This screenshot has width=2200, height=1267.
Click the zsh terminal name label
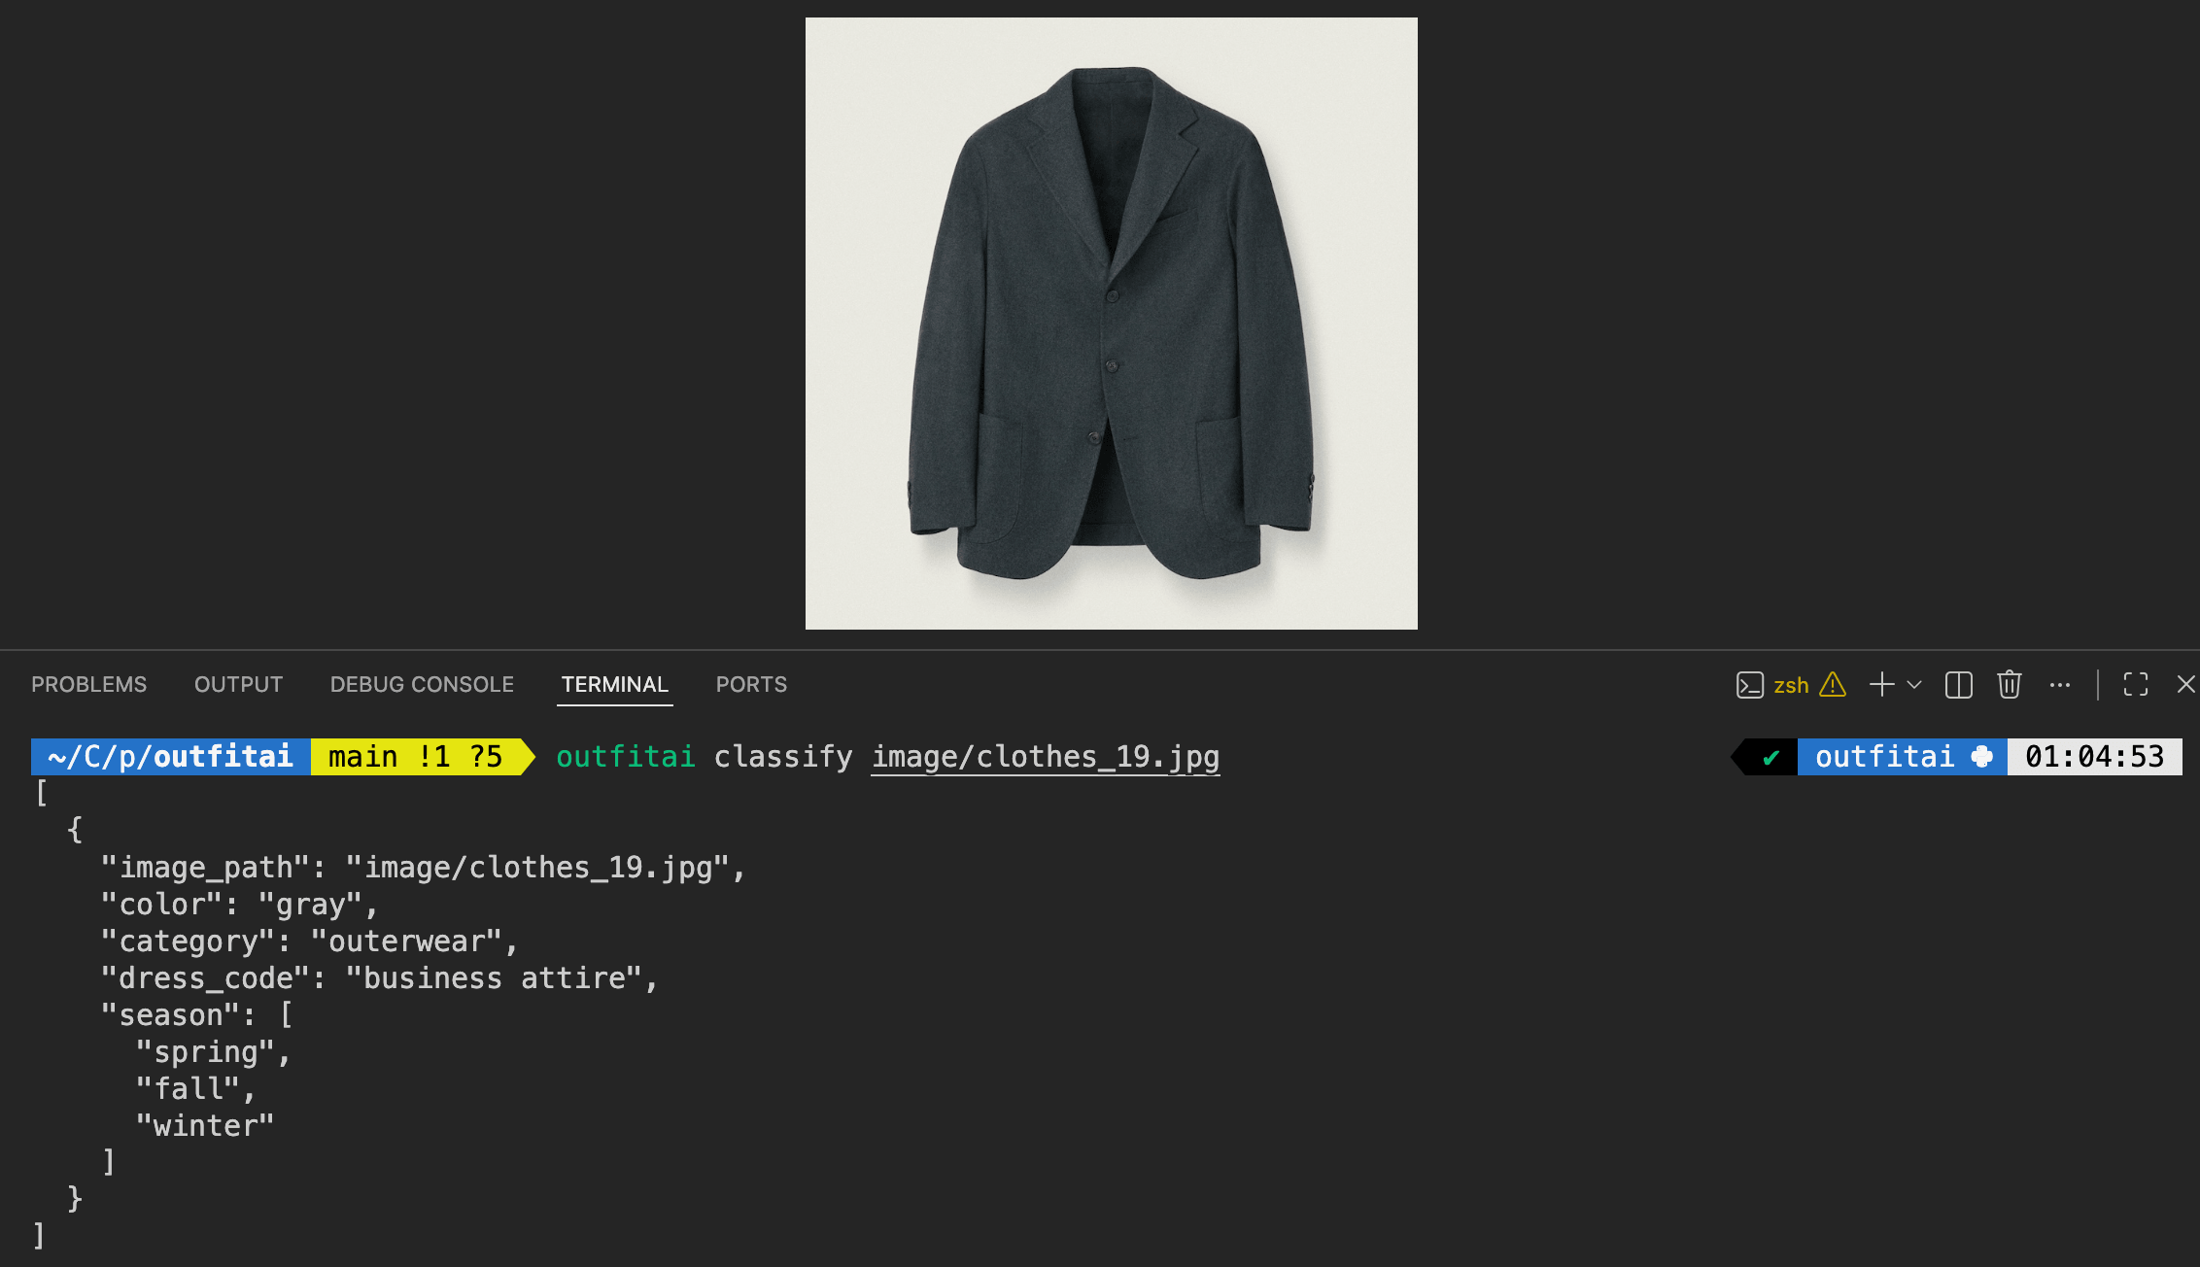pos(1791,685)
